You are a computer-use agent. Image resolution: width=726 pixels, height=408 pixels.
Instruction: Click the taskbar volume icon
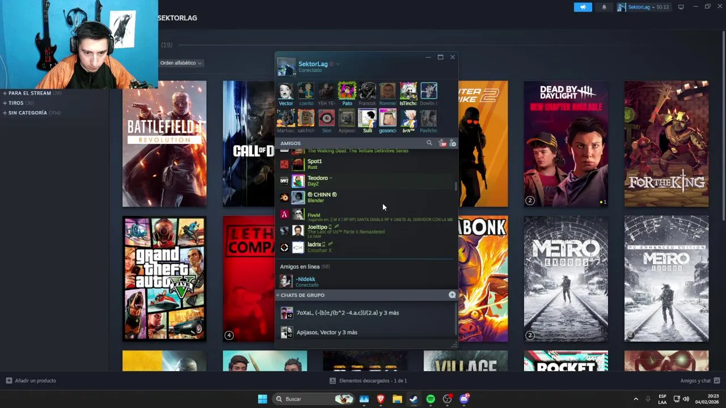click(x=686, y=399)
